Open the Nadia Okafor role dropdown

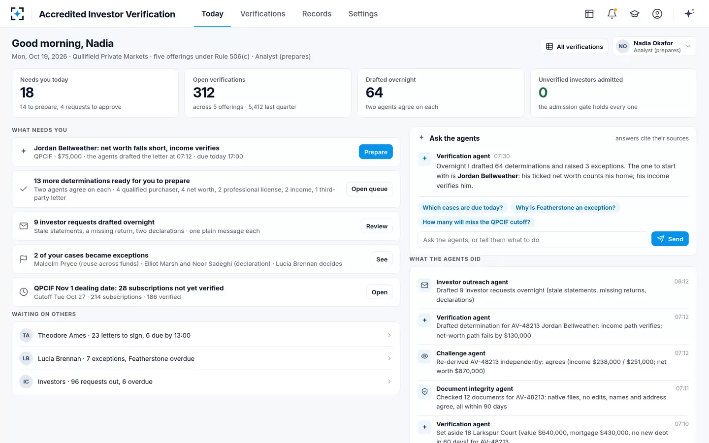coord(655,46)
